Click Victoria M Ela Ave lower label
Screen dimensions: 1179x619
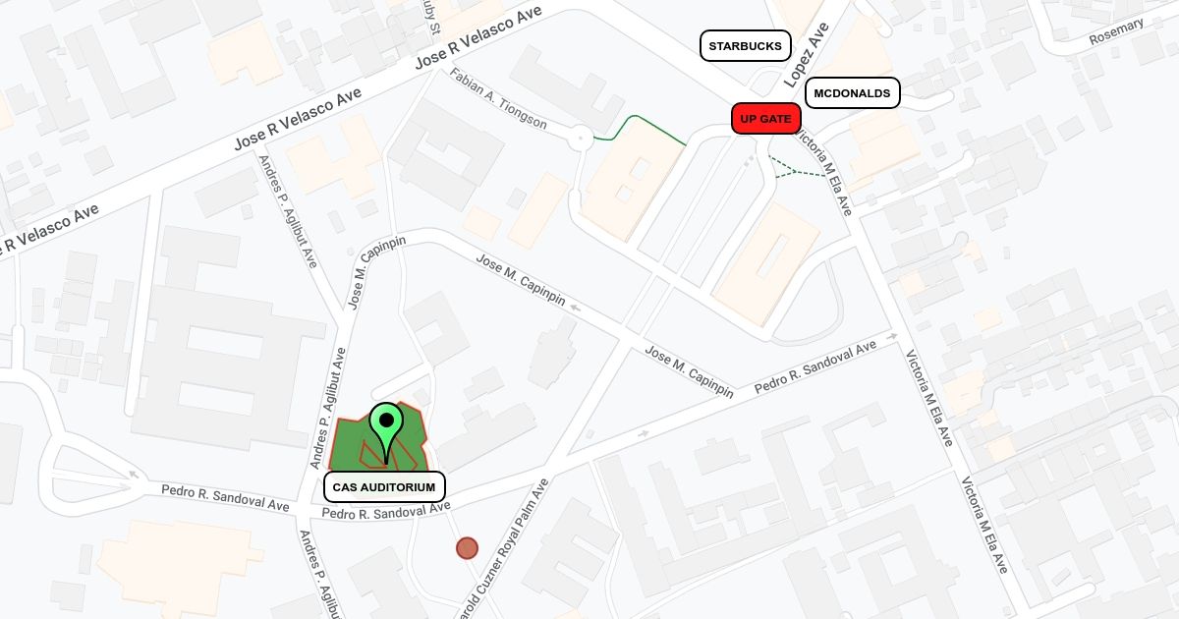(x=984, y=526)
